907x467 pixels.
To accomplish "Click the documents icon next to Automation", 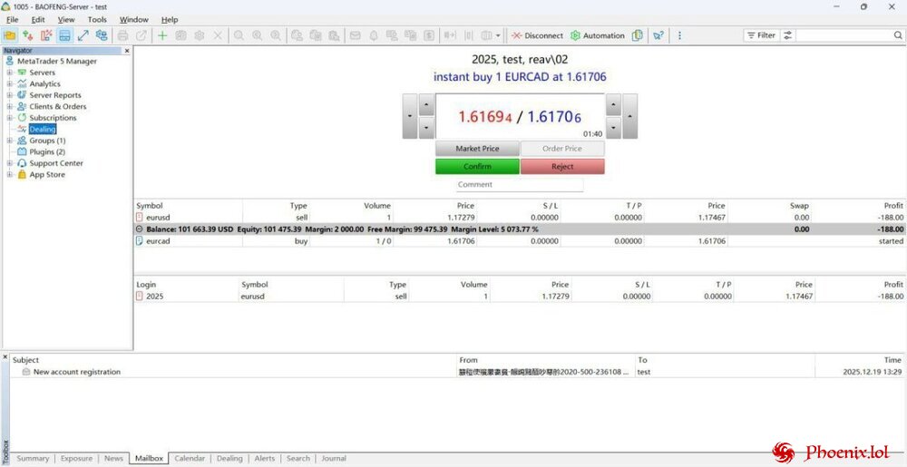I will (x=638, y=35).
